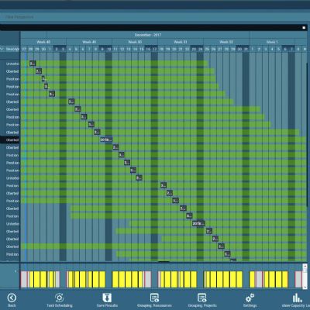Viewport: 310px width, 310px height.
Task: Click the 2018 task marker below day 24
Action: pos(198,223)
